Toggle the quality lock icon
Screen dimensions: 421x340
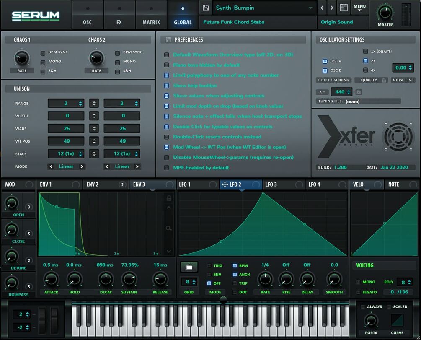point(384,80)
